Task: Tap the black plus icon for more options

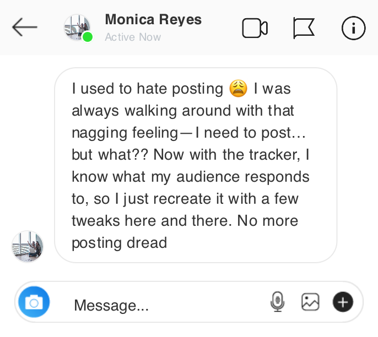Action: [343, 302]
